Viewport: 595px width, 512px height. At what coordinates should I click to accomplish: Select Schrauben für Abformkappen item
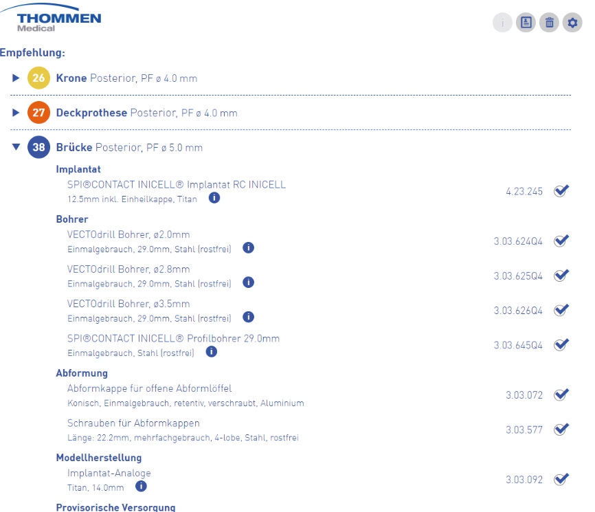pos(133,423)
